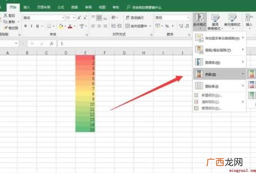Screen dimensions: 256x173
Task: Click the phonetic guide (wén) icon
Action: point(82,26)
